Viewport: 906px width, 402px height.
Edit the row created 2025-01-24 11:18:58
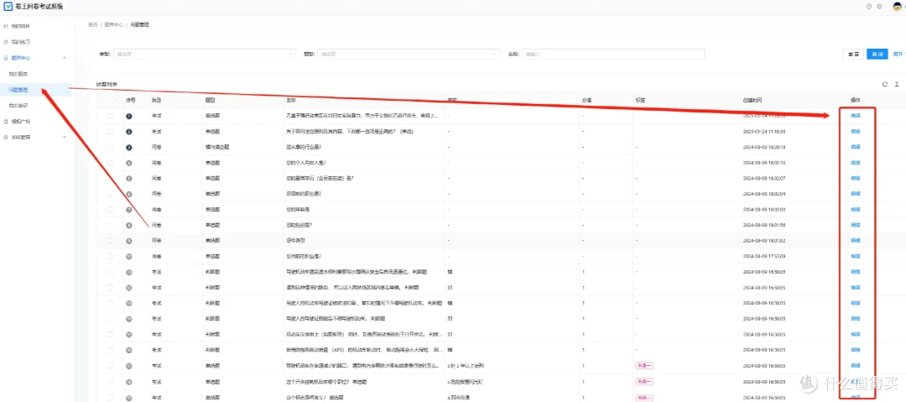[x=855, y=132]
